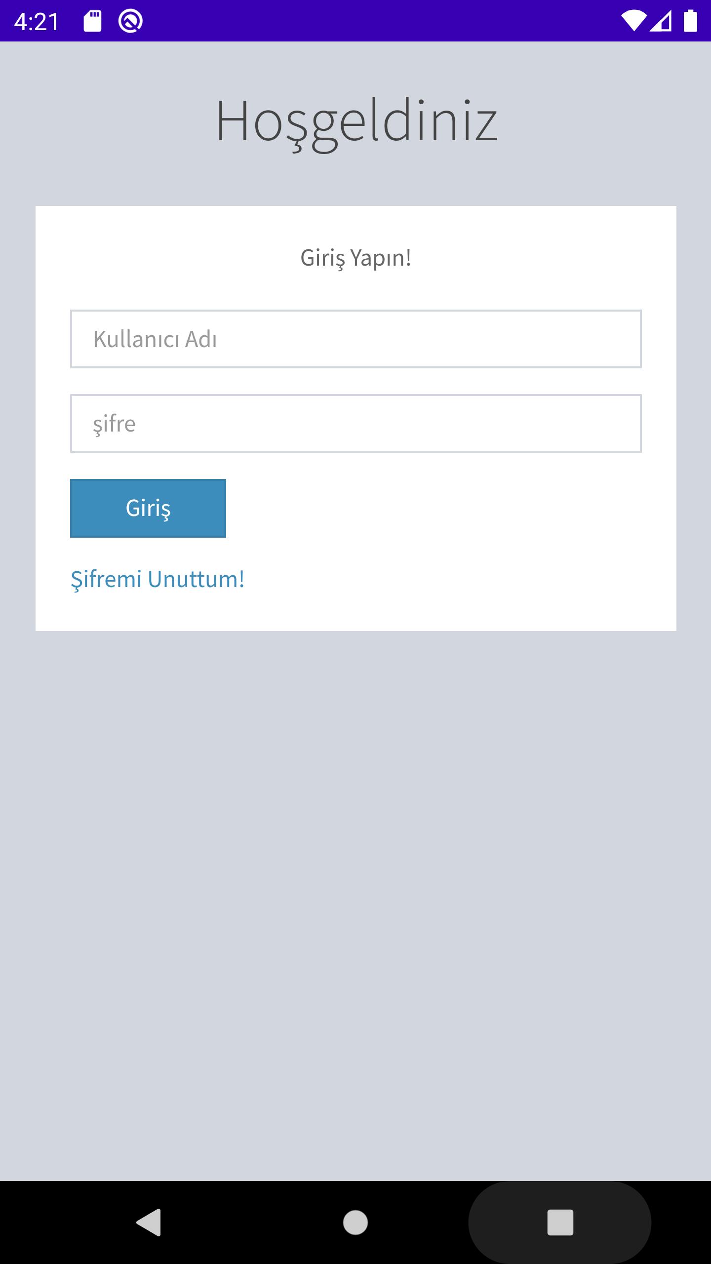Tap the Hoşgeldiniz heading
The height and width of the screenshot is (1264, 711).
[356, 121]
